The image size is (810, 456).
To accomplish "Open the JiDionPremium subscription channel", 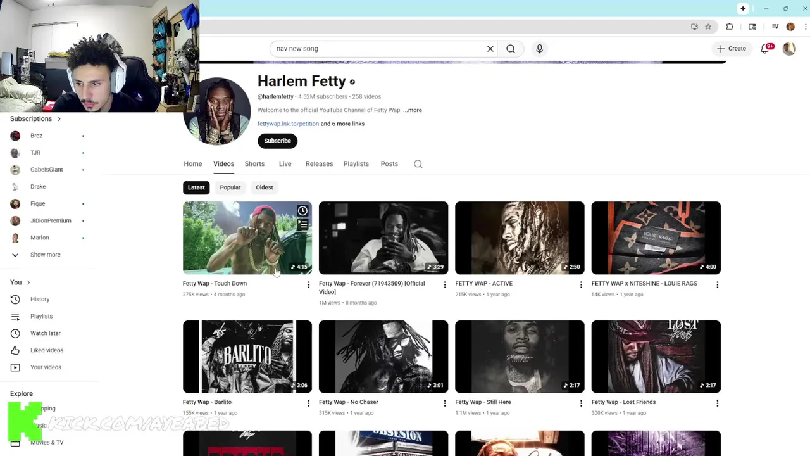I will point(49,220).
